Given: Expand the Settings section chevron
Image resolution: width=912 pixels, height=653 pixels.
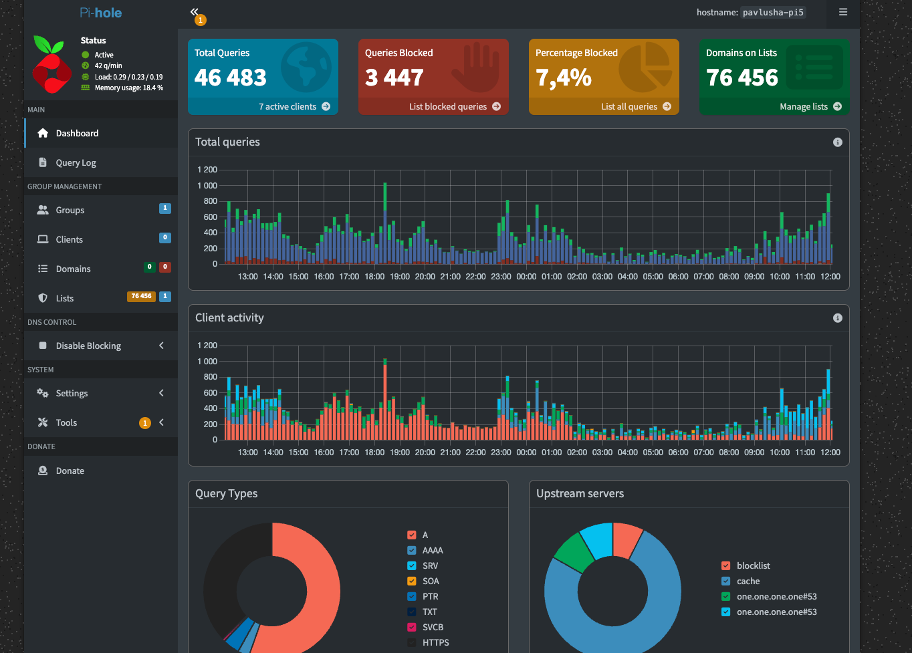Looking at the screenshot, I should (x=160, y=393).
